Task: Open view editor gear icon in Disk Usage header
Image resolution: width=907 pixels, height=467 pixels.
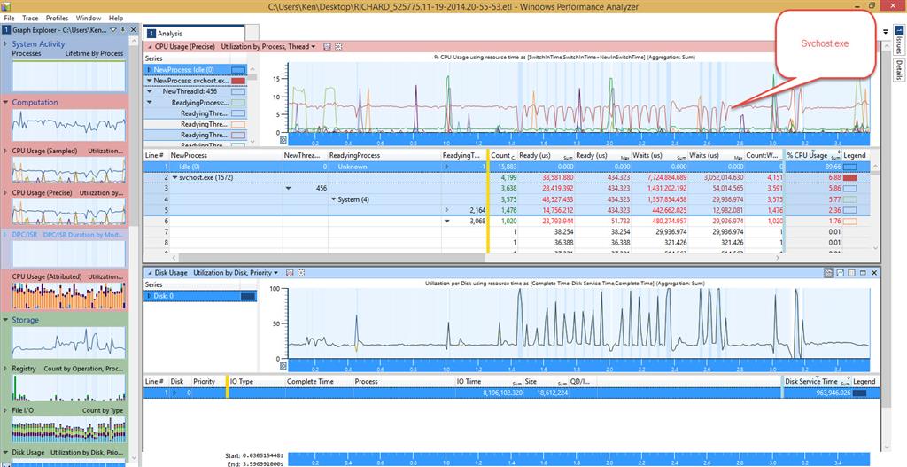Action: pyautogui.click(x=301, y=273)
